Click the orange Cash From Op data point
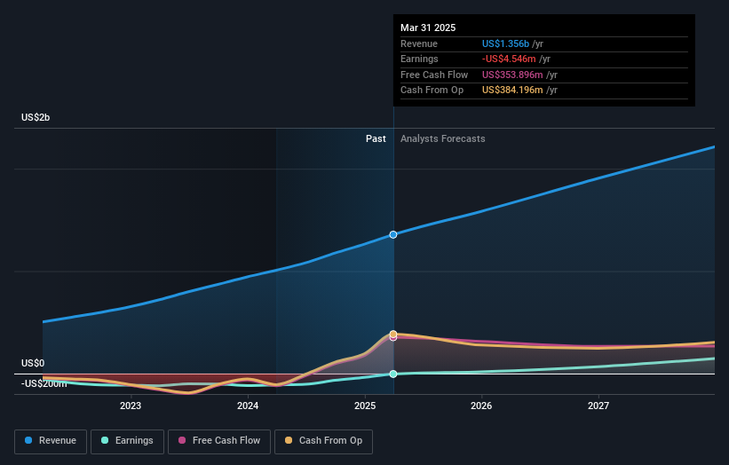Screen dimensions: 729x465 393,334
